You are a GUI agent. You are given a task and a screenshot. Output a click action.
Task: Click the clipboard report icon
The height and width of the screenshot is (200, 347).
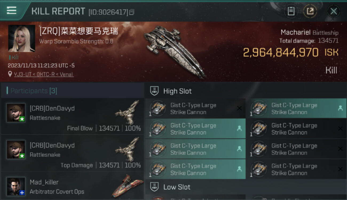291,11
